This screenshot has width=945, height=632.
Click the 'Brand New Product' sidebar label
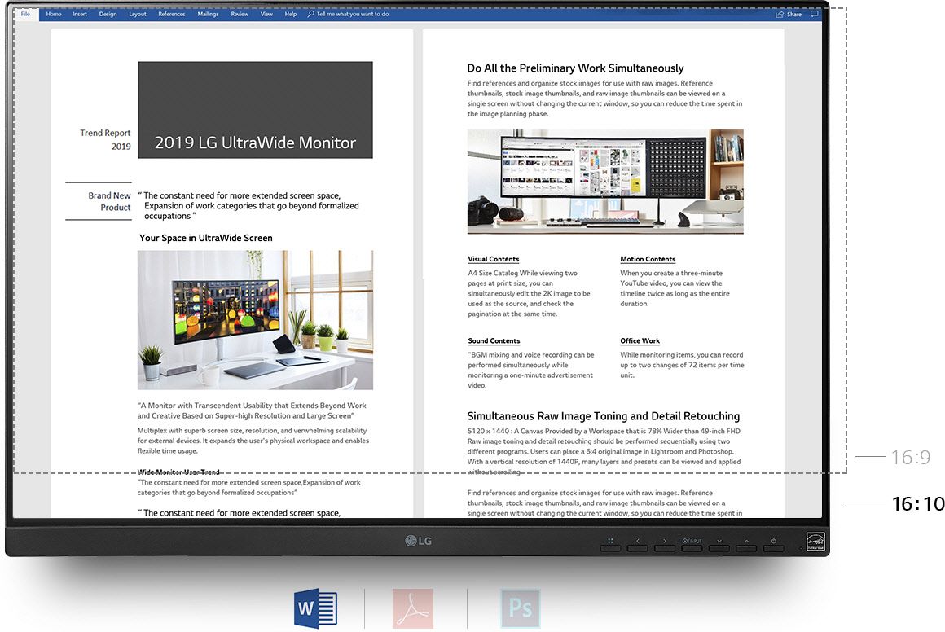pyautogui.click(x=109, y=201)
